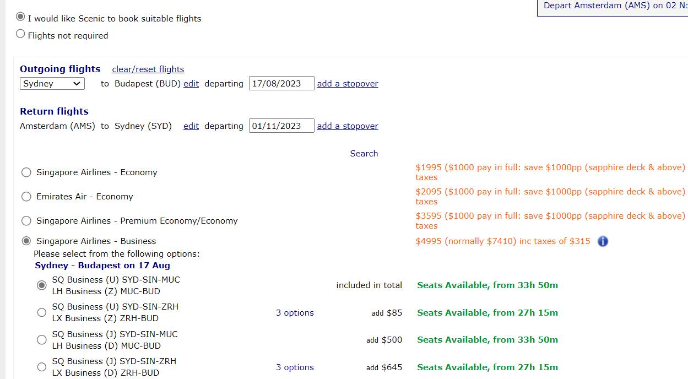Select 'I would like Scenic to book suitable flights'

tap(20, 17)
